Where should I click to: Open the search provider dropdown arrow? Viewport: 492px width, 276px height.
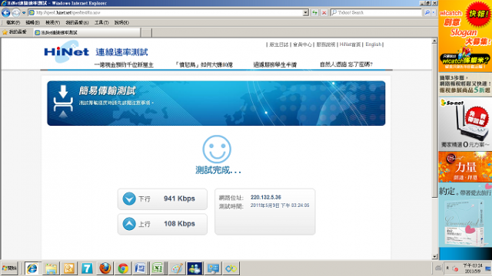pos(434,12)
